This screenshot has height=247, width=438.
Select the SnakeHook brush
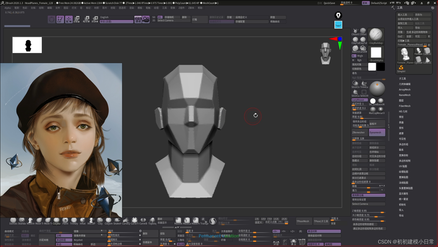117,220
